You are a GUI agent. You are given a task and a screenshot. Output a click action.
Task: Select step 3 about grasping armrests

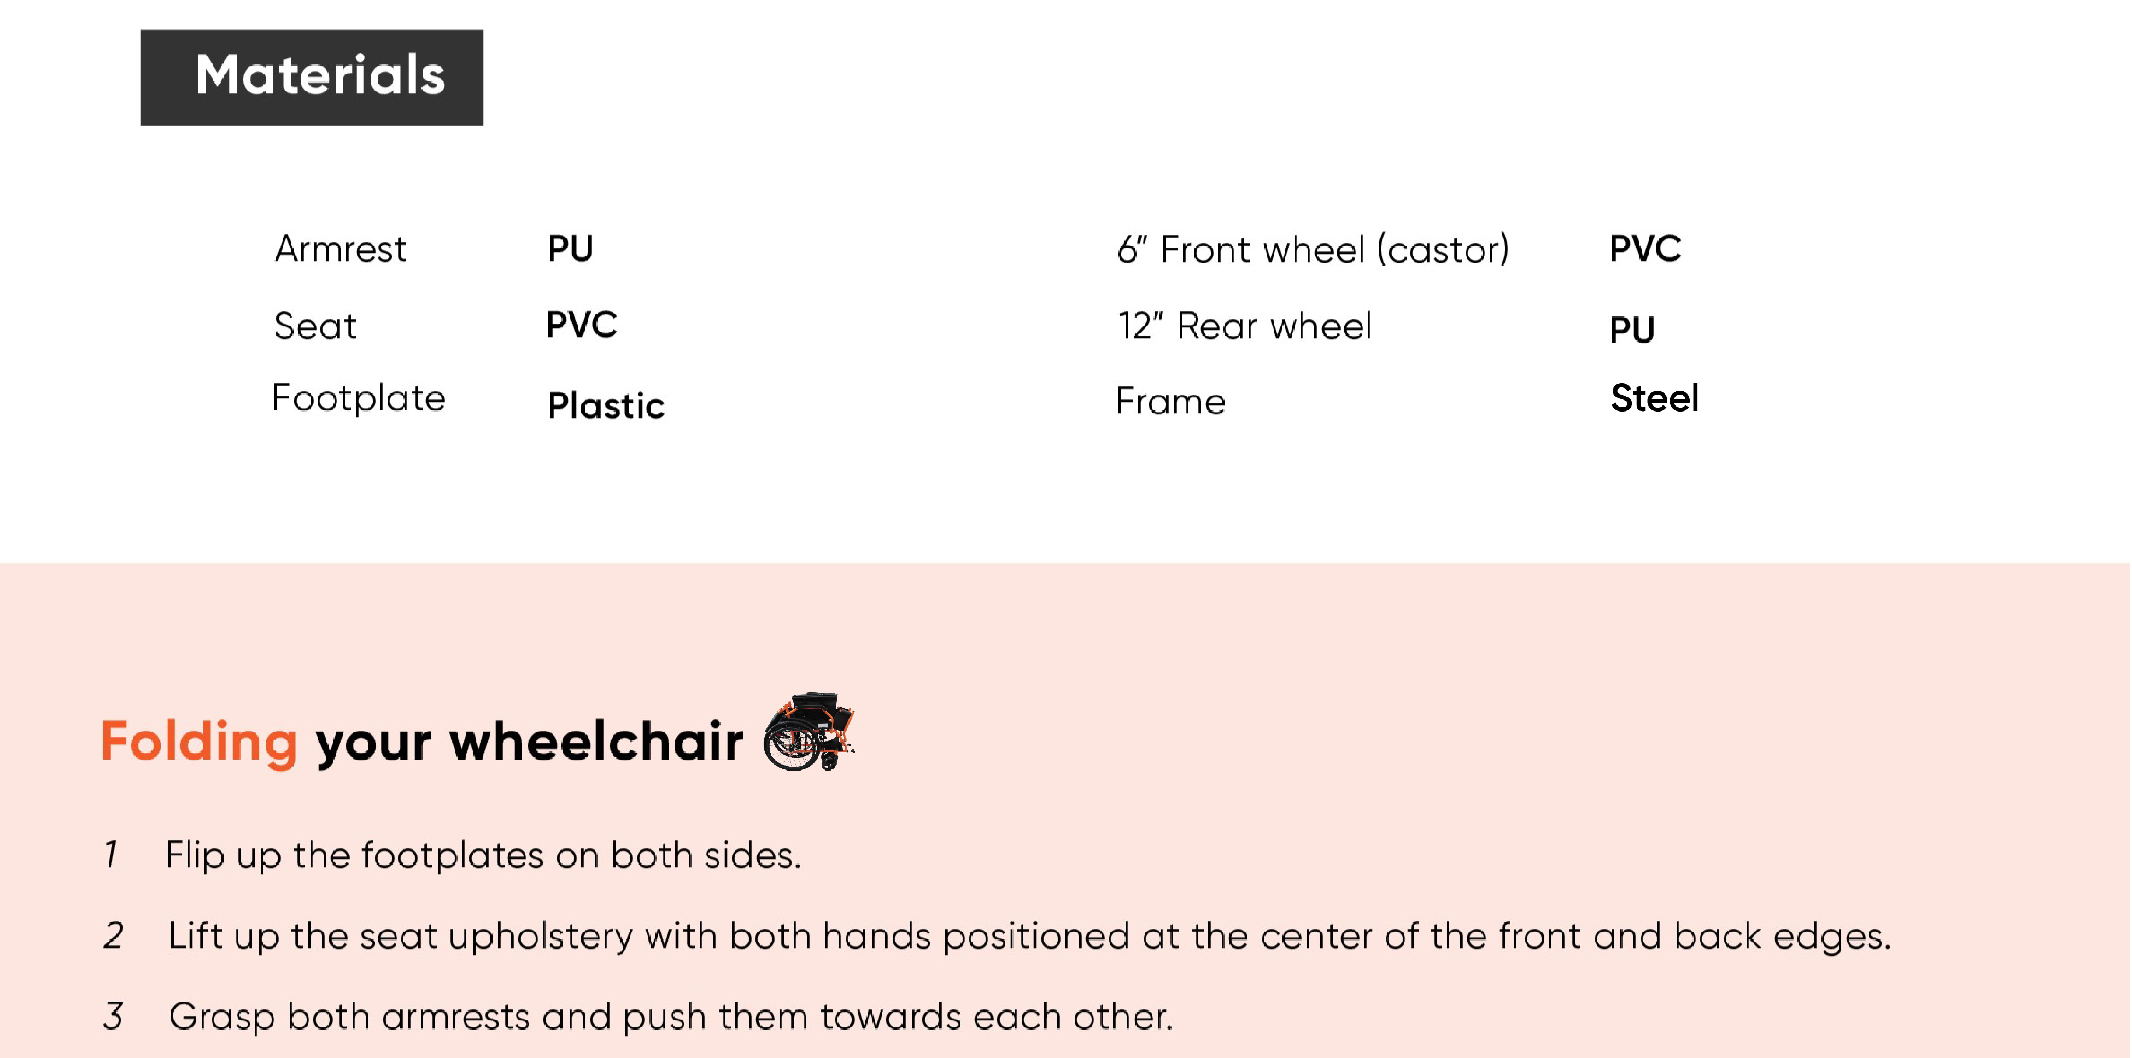pyautogui.click(x=671, y=1016)
